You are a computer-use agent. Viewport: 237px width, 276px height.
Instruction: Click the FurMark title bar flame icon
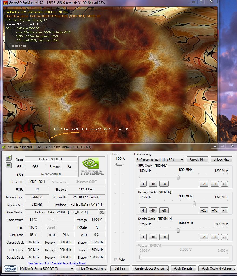[x=5, y=3]
